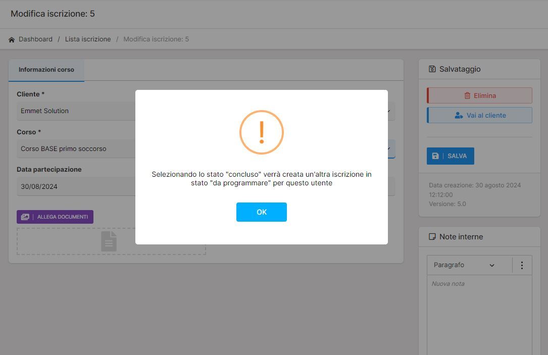Click the document icon in upload area
This screenshot has height=355, width=548.
[109, 241]
